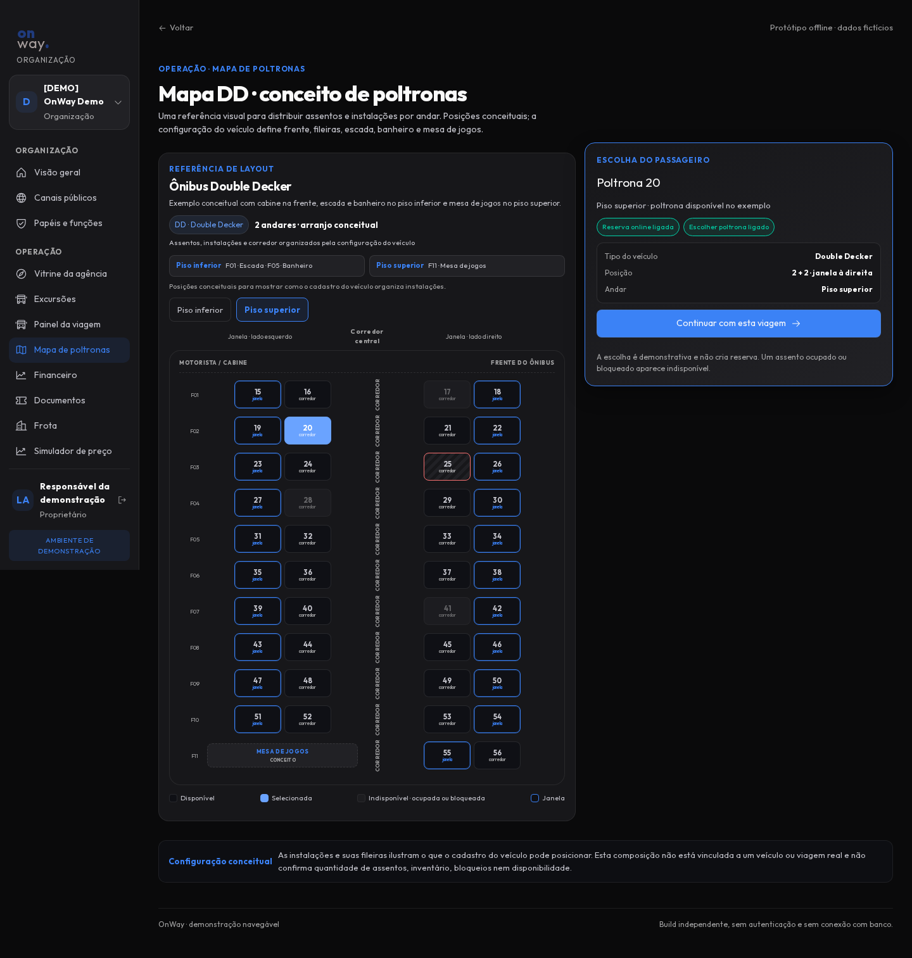Click the Configuração conceitual label
This screenshot has height=958, width=912.
click(x=220, y=861)
